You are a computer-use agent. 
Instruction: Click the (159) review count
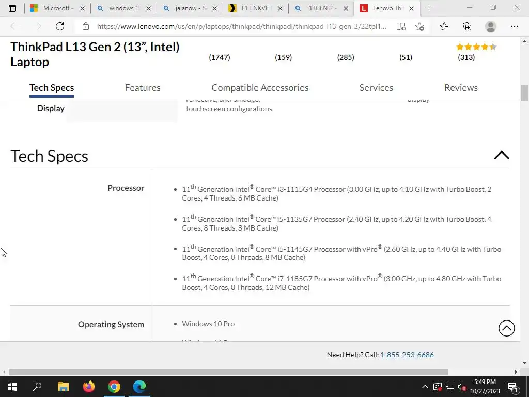tap(284, 57)
